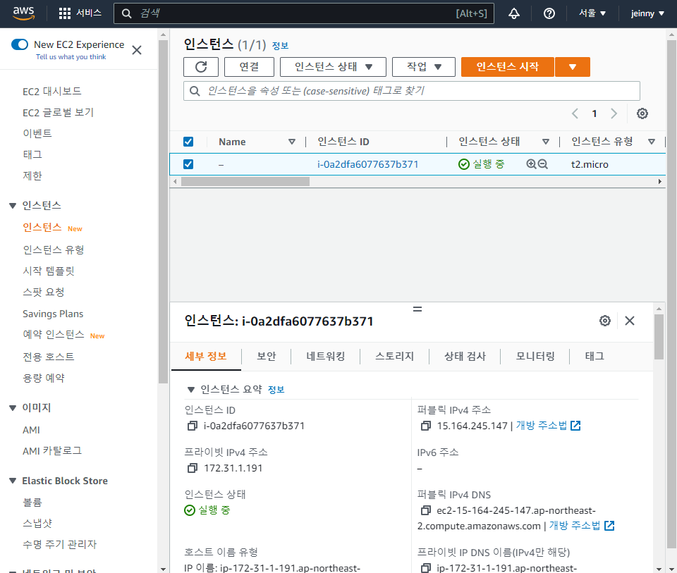Viewport: 677px width, 573px height.
Task: Click the horizontal table scrollbar
Action: (x=245, y=182)
